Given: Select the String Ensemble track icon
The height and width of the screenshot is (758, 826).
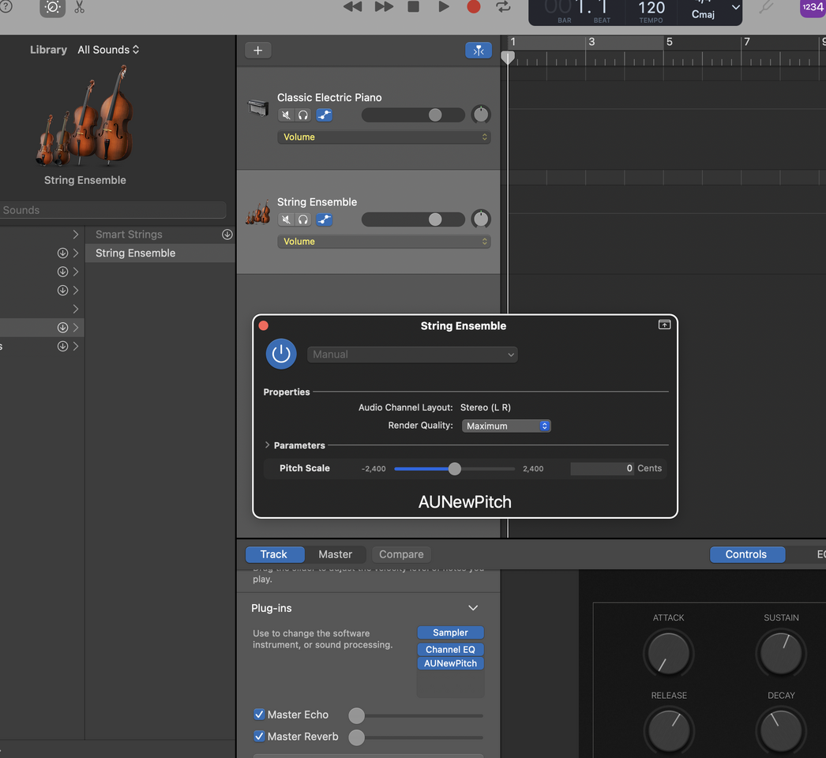Looking at the screenshot, I should pos(258,212).
